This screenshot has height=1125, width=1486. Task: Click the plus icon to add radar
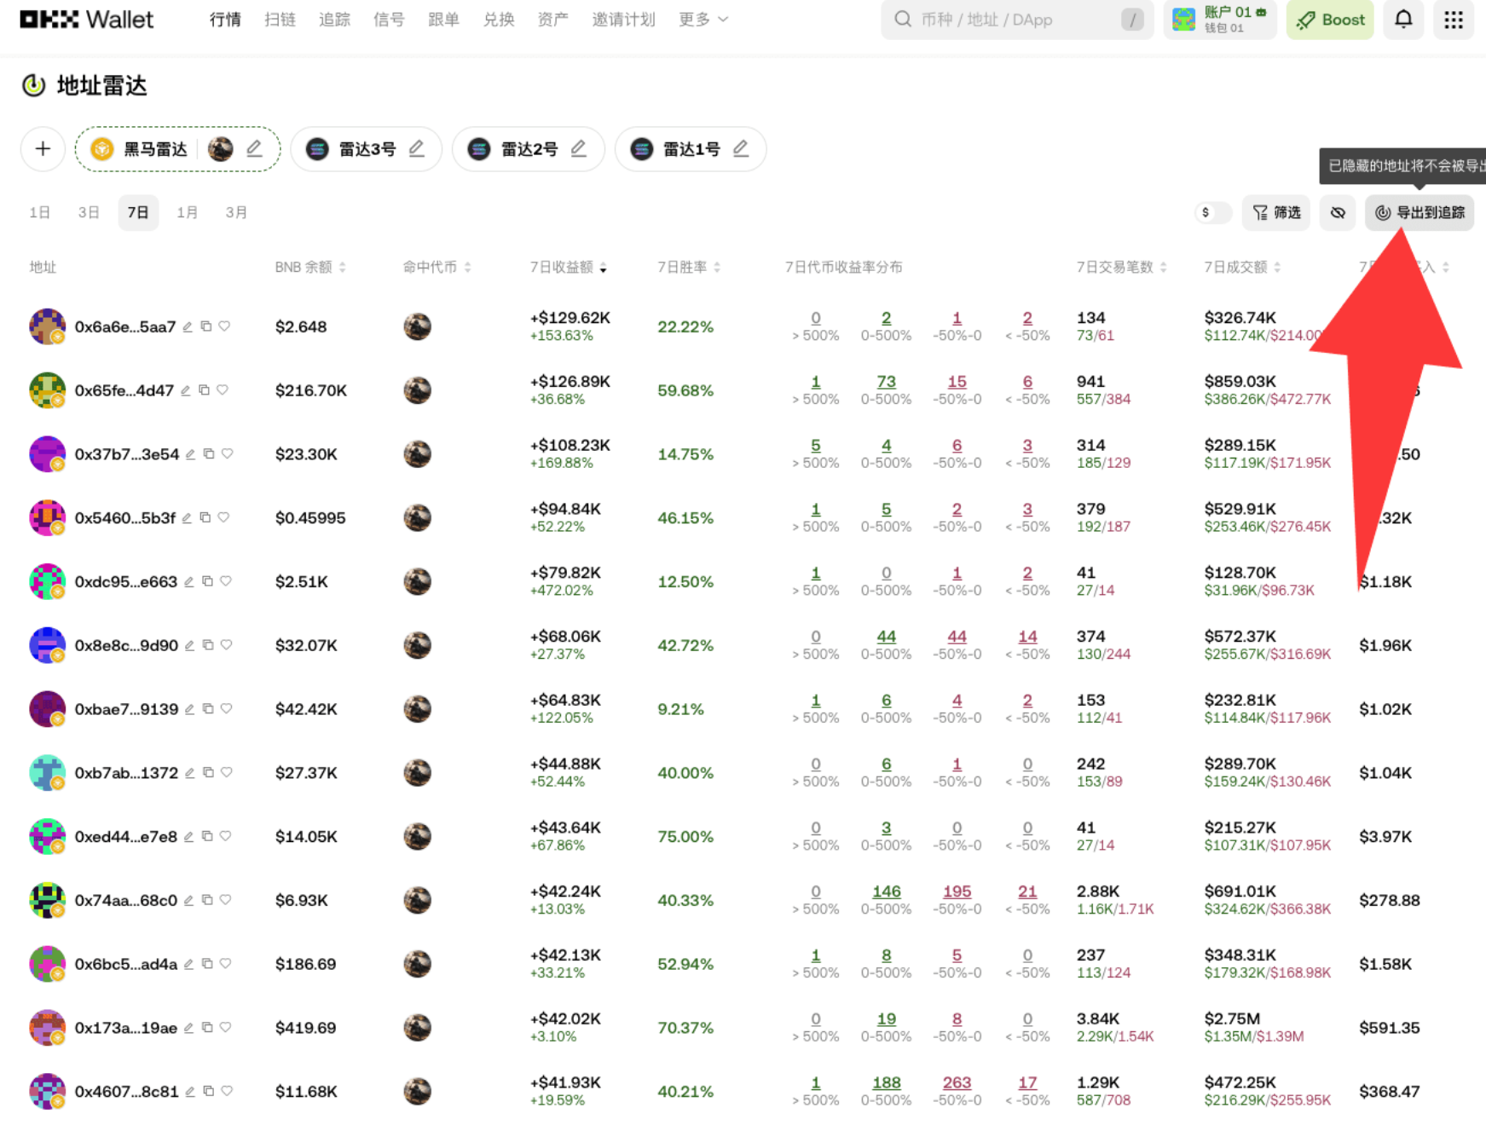tap(43, 149)
